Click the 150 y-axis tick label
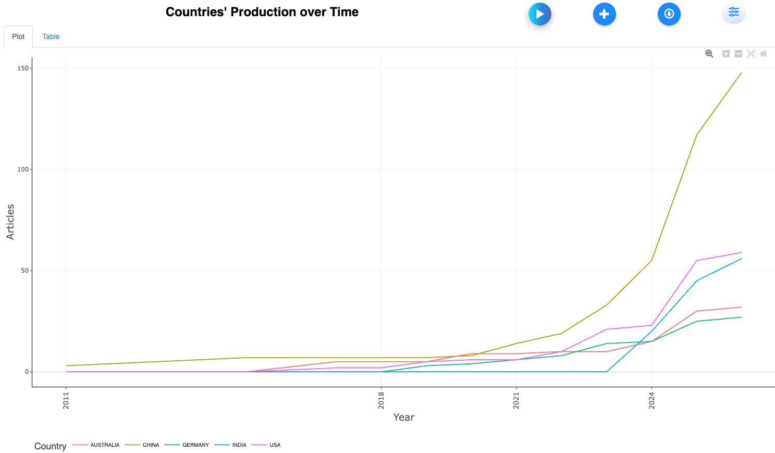Viewport: 775px width, 453px height. pos(23,68)
